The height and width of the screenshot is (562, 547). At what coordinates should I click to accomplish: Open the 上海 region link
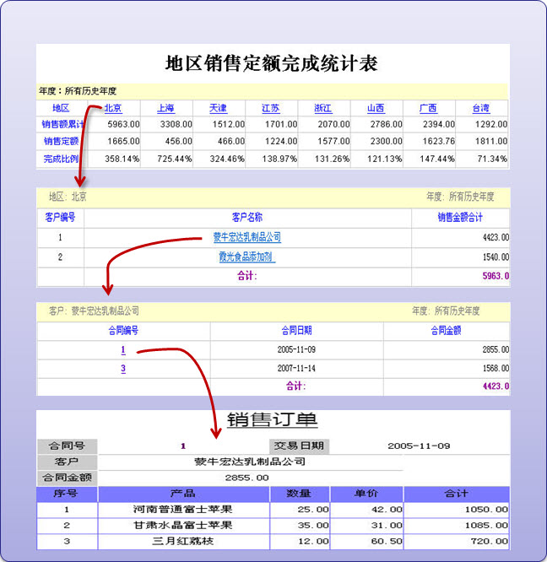[x=165, y=108]
